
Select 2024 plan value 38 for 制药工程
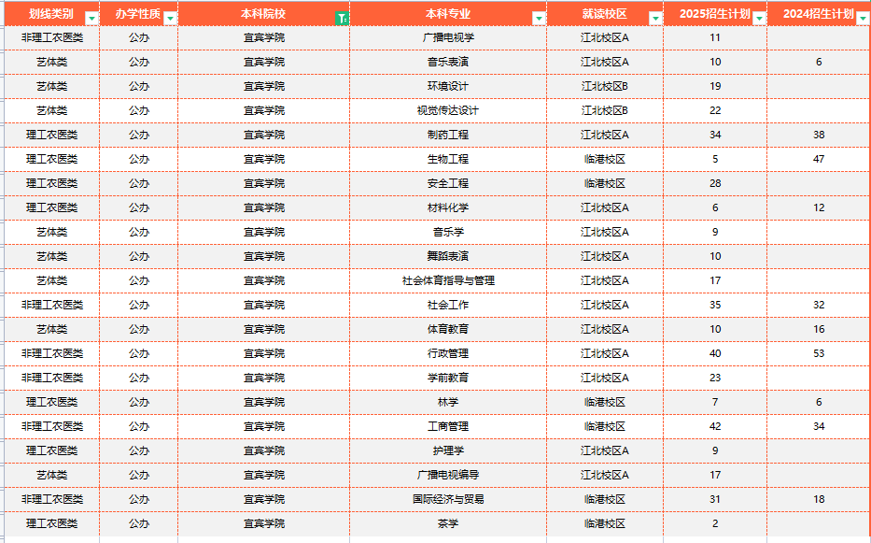[819, 136]
